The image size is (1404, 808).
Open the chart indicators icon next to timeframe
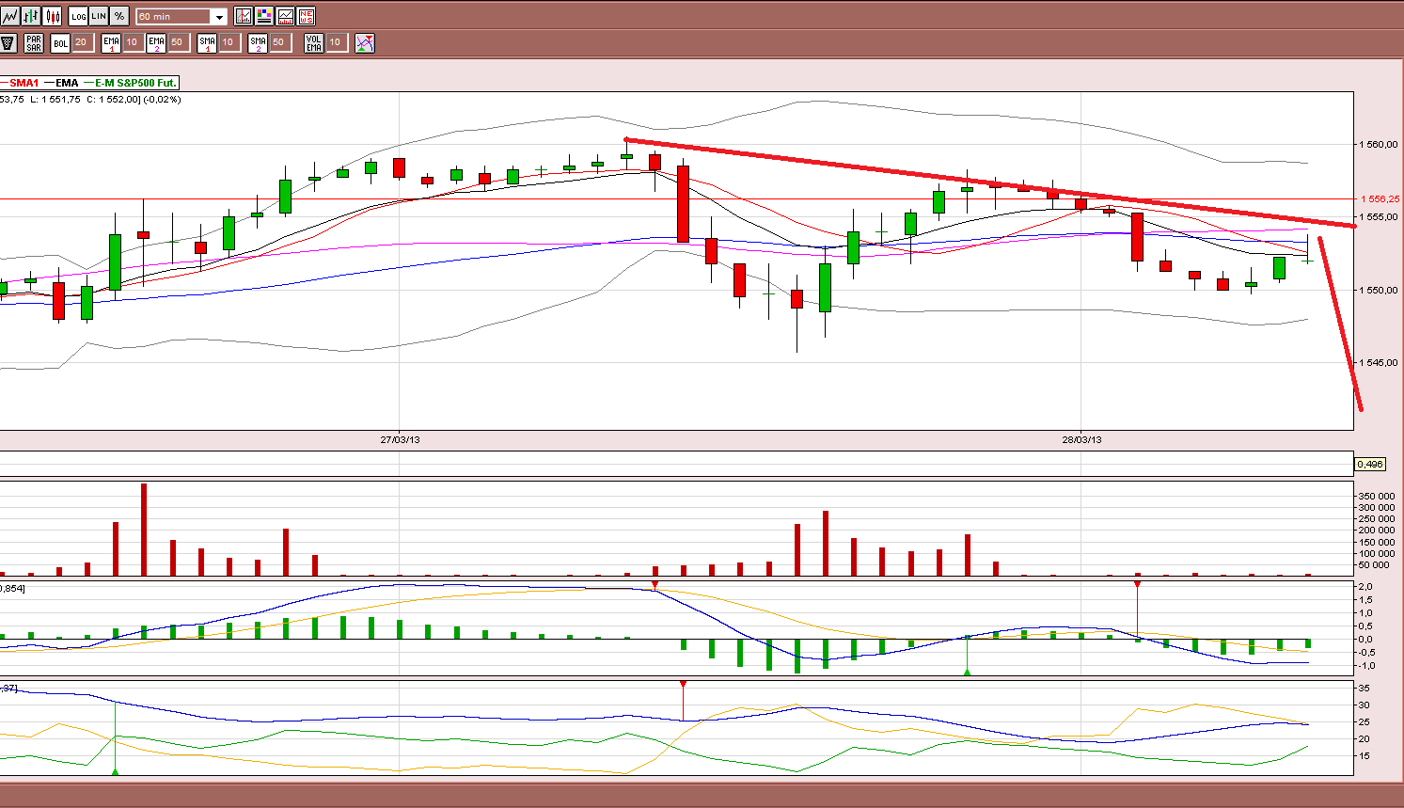[244, 16]
